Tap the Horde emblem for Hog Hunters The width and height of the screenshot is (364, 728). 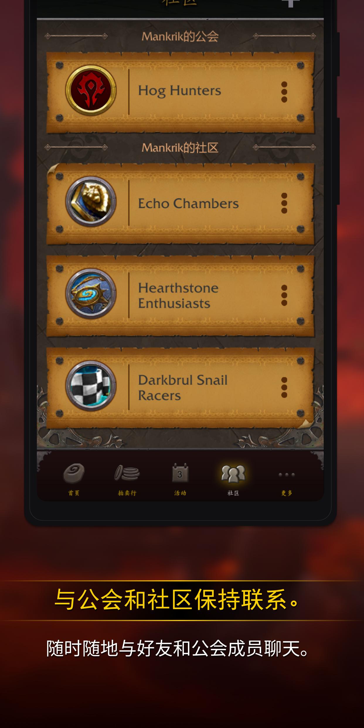91,90
